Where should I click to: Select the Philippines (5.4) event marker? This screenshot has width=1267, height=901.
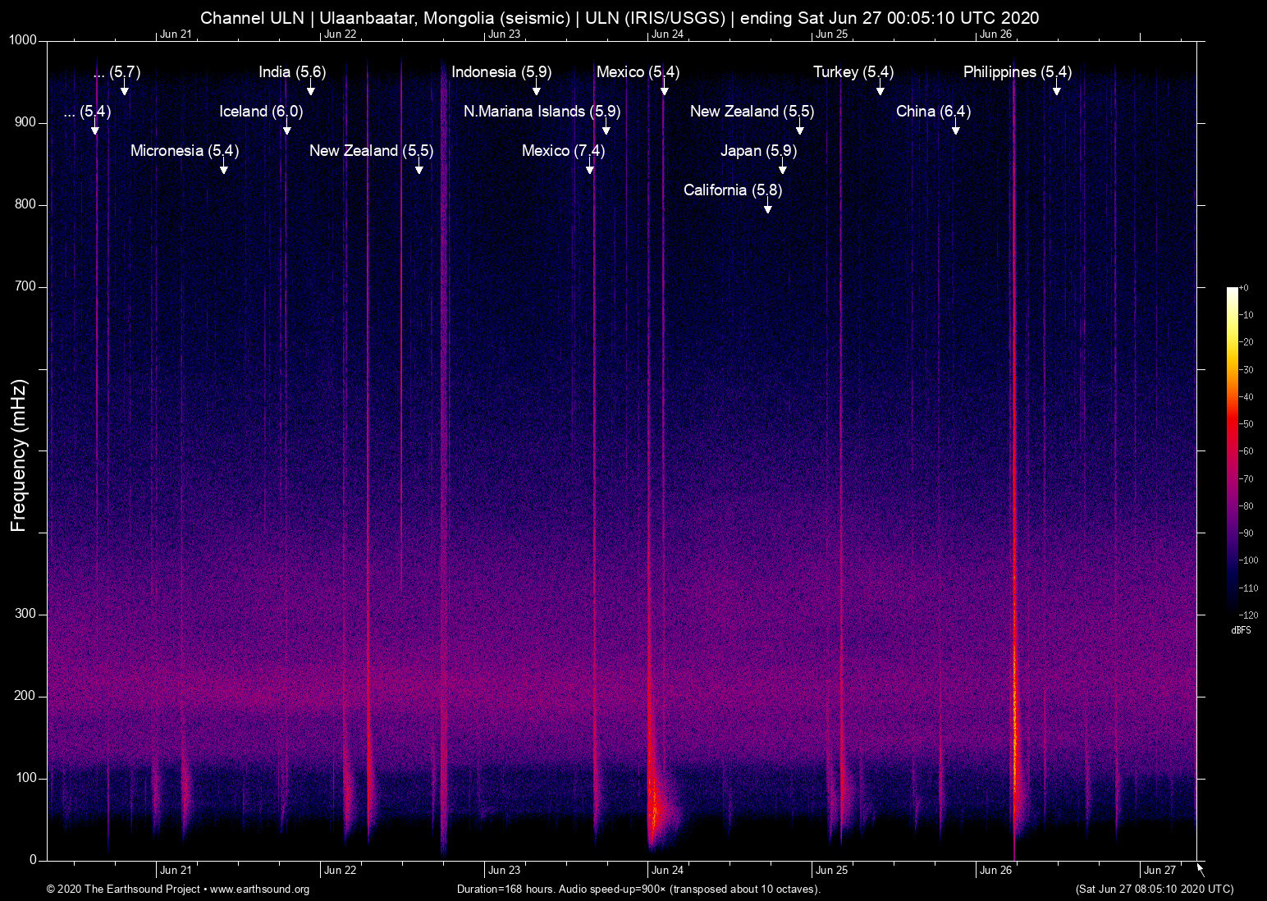[1056, 89]
